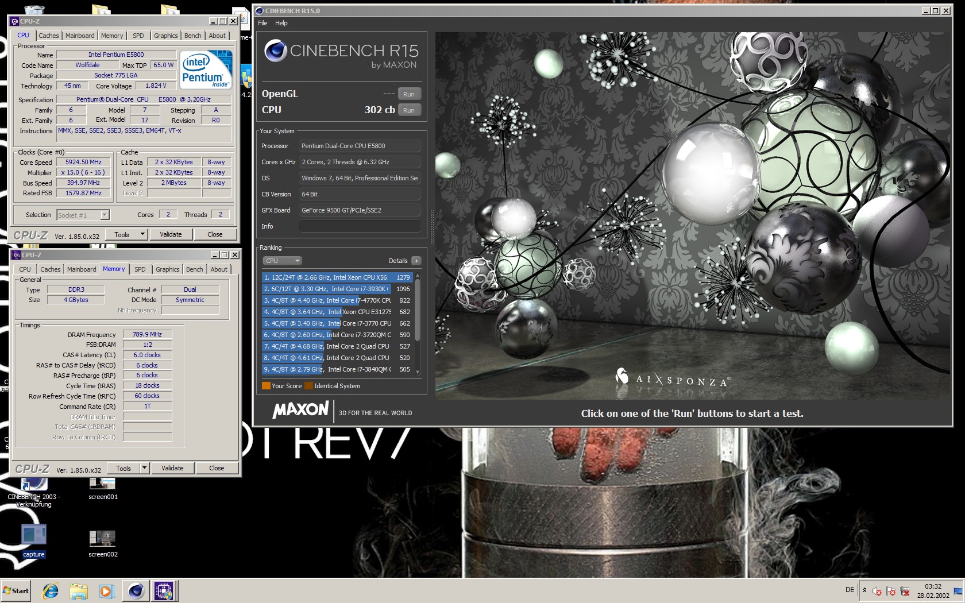Click GFX Board GeForce 9500 GT field
The height and width of the screenshot is (603, 965).
tap(360, 210)
